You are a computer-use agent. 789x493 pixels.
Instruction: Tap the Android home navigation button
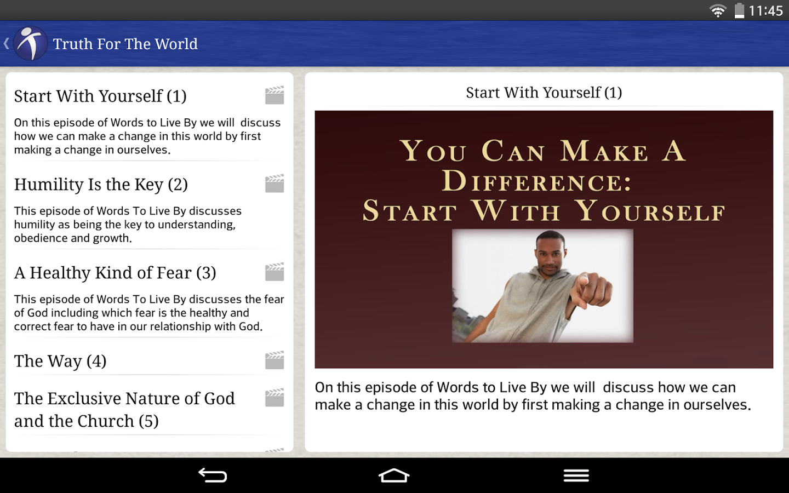coord(394,475)
